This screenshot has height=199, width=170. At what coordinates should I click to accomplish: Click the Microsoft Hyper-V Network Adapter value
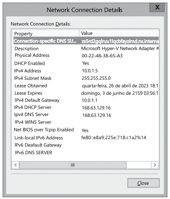coord(120,48)
